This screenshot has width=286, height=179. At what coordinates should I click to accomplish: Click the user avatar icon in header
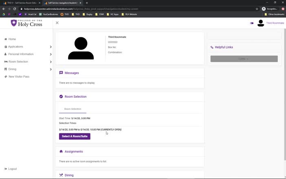[261, 23]
